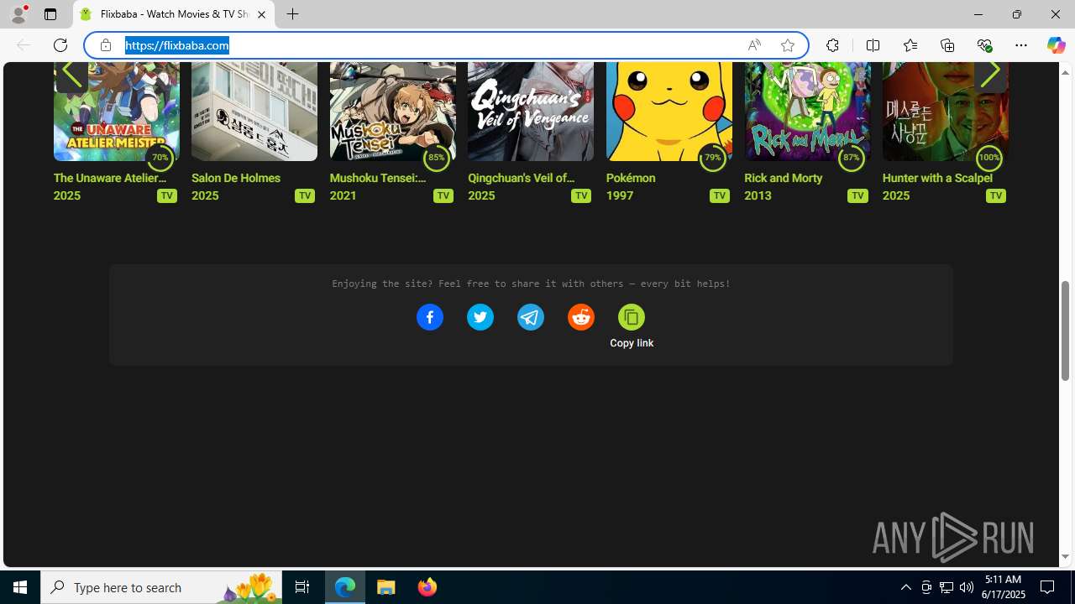Click the scrollbar down arrow
The image size is (1075, 604).
[x=1065, y=557]
